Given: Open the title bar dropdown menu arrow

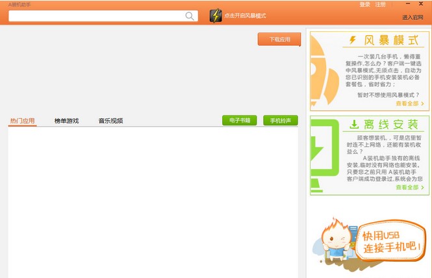Looking at the screenshot, I should coord(398,5).
